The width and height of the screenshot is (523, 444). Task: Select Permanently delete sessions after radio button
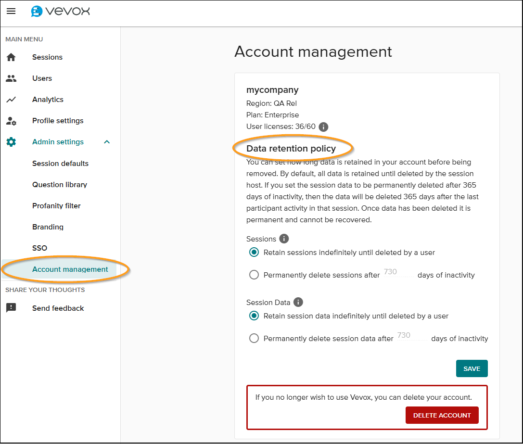tap(254, 275)
